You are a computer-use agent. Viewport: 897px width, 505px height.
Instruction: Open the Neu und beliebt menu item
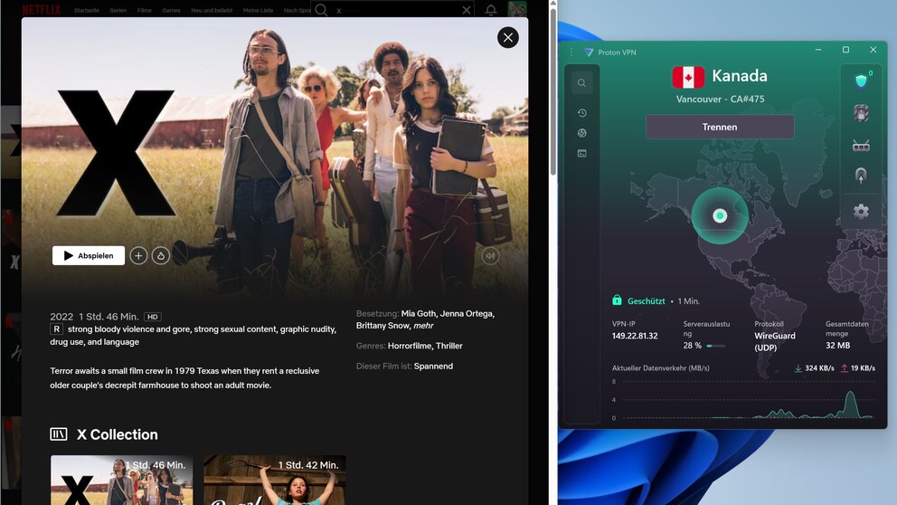[x=212, y=10]
